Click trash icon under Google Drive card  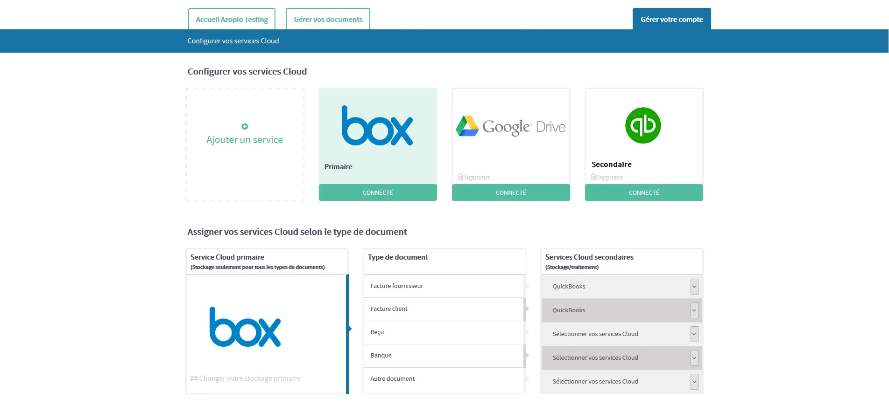(460, 177)
